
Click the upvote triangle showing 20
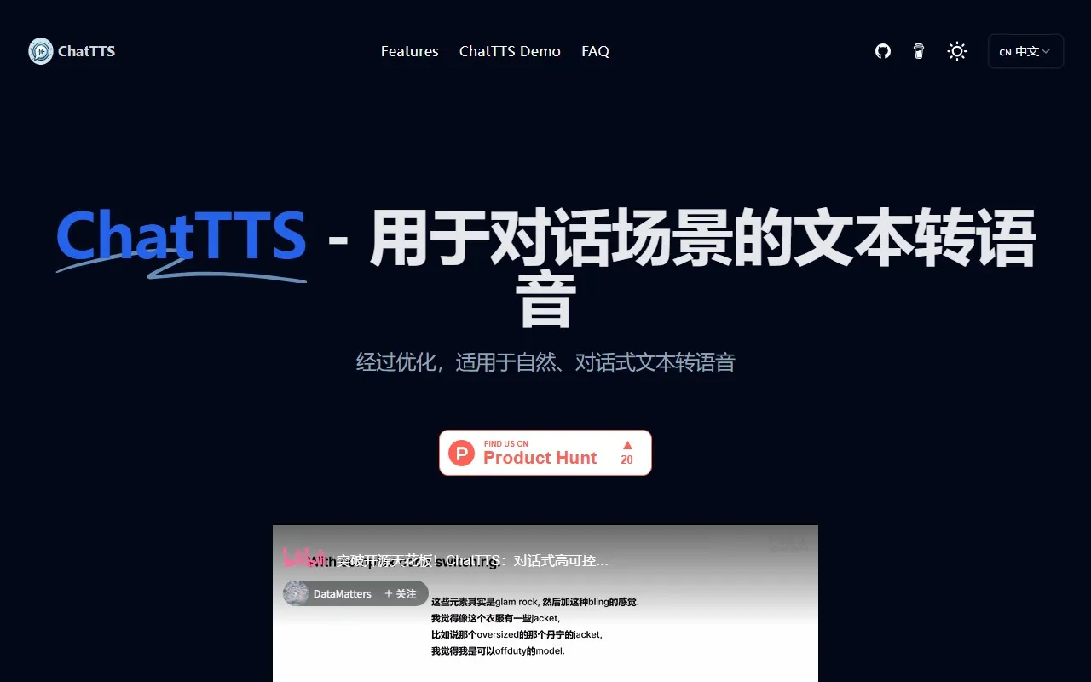(x=627, y=446)
